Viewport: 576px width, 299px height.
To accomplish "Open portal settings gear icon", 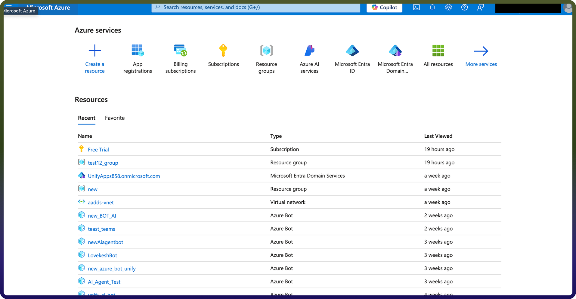I will pyautogui.click(x=448, y=7).
